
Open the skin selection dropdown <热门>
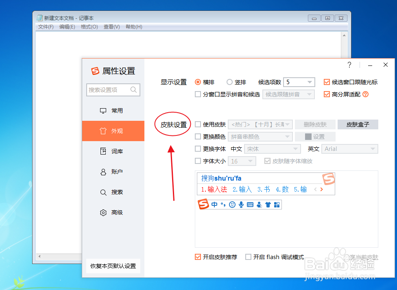coord(260,124)
